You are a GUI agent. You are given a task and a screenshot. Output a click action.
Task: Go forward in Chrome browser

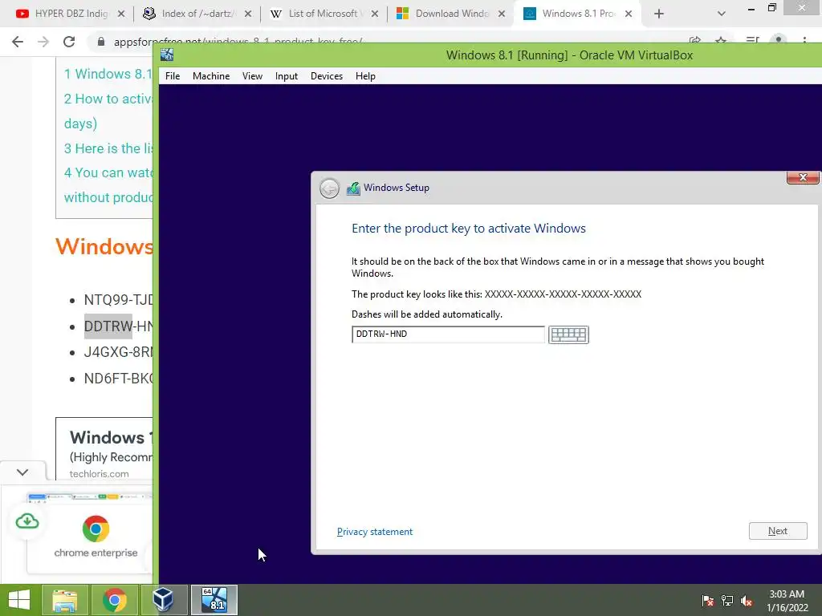click(x=43, y=42)
